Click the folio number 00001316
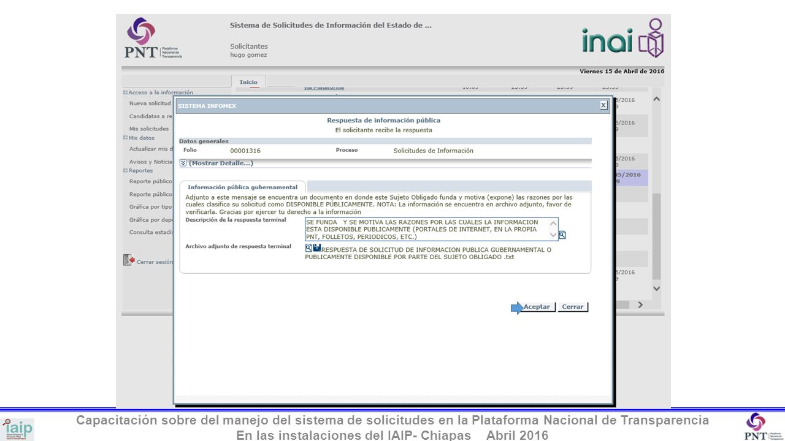 click(x=245, y=151)
